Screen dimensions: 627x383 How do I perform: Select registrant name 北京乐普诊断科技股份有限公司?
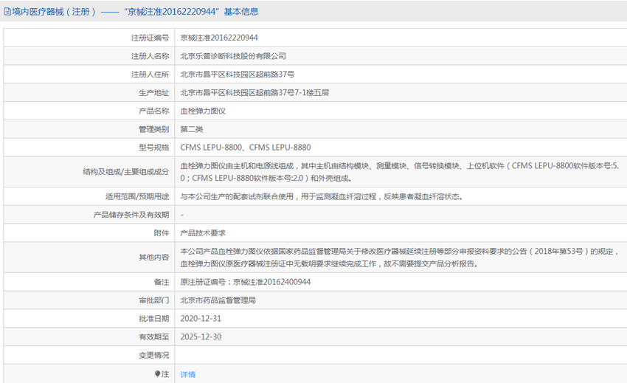click(232, 56)
